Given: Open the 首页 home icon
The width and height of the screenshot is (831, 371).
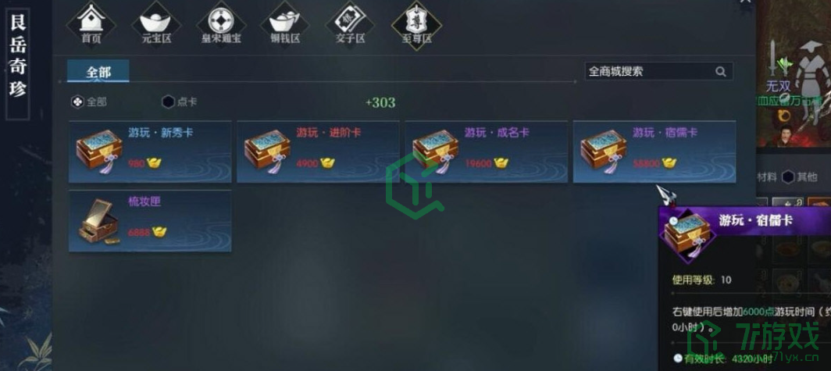Looking at the screenshot, I should tap(91, 24).
